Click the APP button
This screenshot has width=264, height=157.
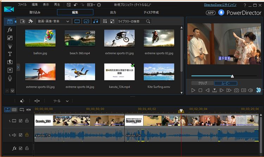point(210,13)
